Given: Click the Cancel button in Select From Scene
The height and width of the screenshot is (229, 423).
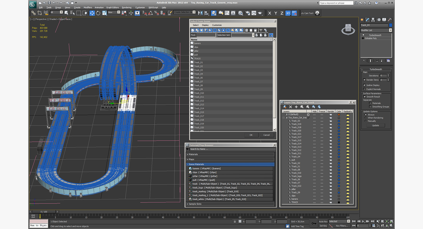Looking at the screenshot, I should click(x=266, y=135).
